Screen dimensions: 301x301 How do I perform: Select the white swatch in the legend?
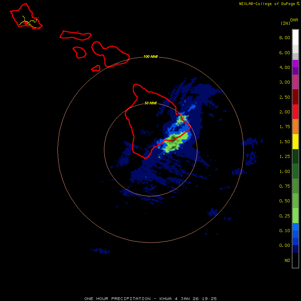point(295,37)
